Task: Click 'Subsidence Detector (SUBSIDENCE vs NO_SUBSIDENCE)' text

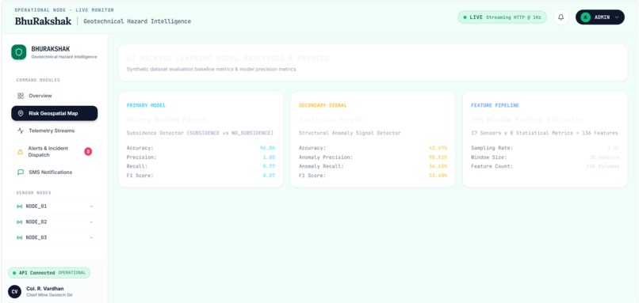Action: pyautogui.click(x=200, y=133)
